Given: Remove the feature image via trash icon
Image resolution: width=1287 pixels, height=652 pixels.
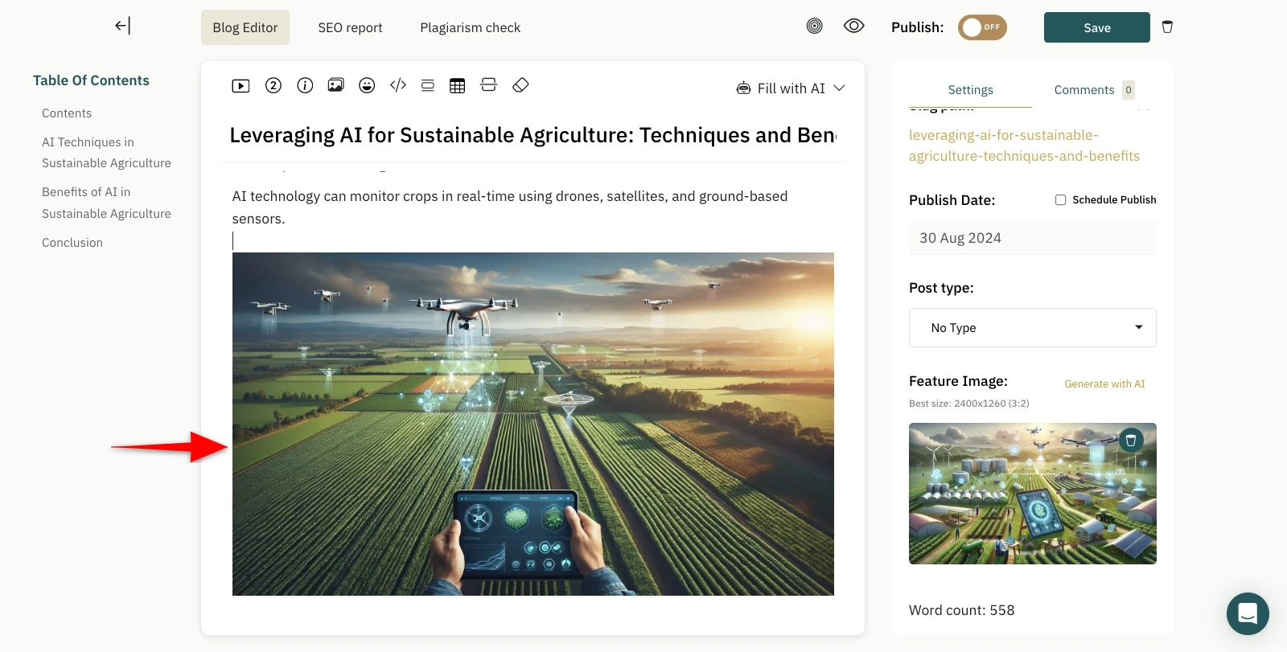Looking at the screenshot, I should (1131, 440).
